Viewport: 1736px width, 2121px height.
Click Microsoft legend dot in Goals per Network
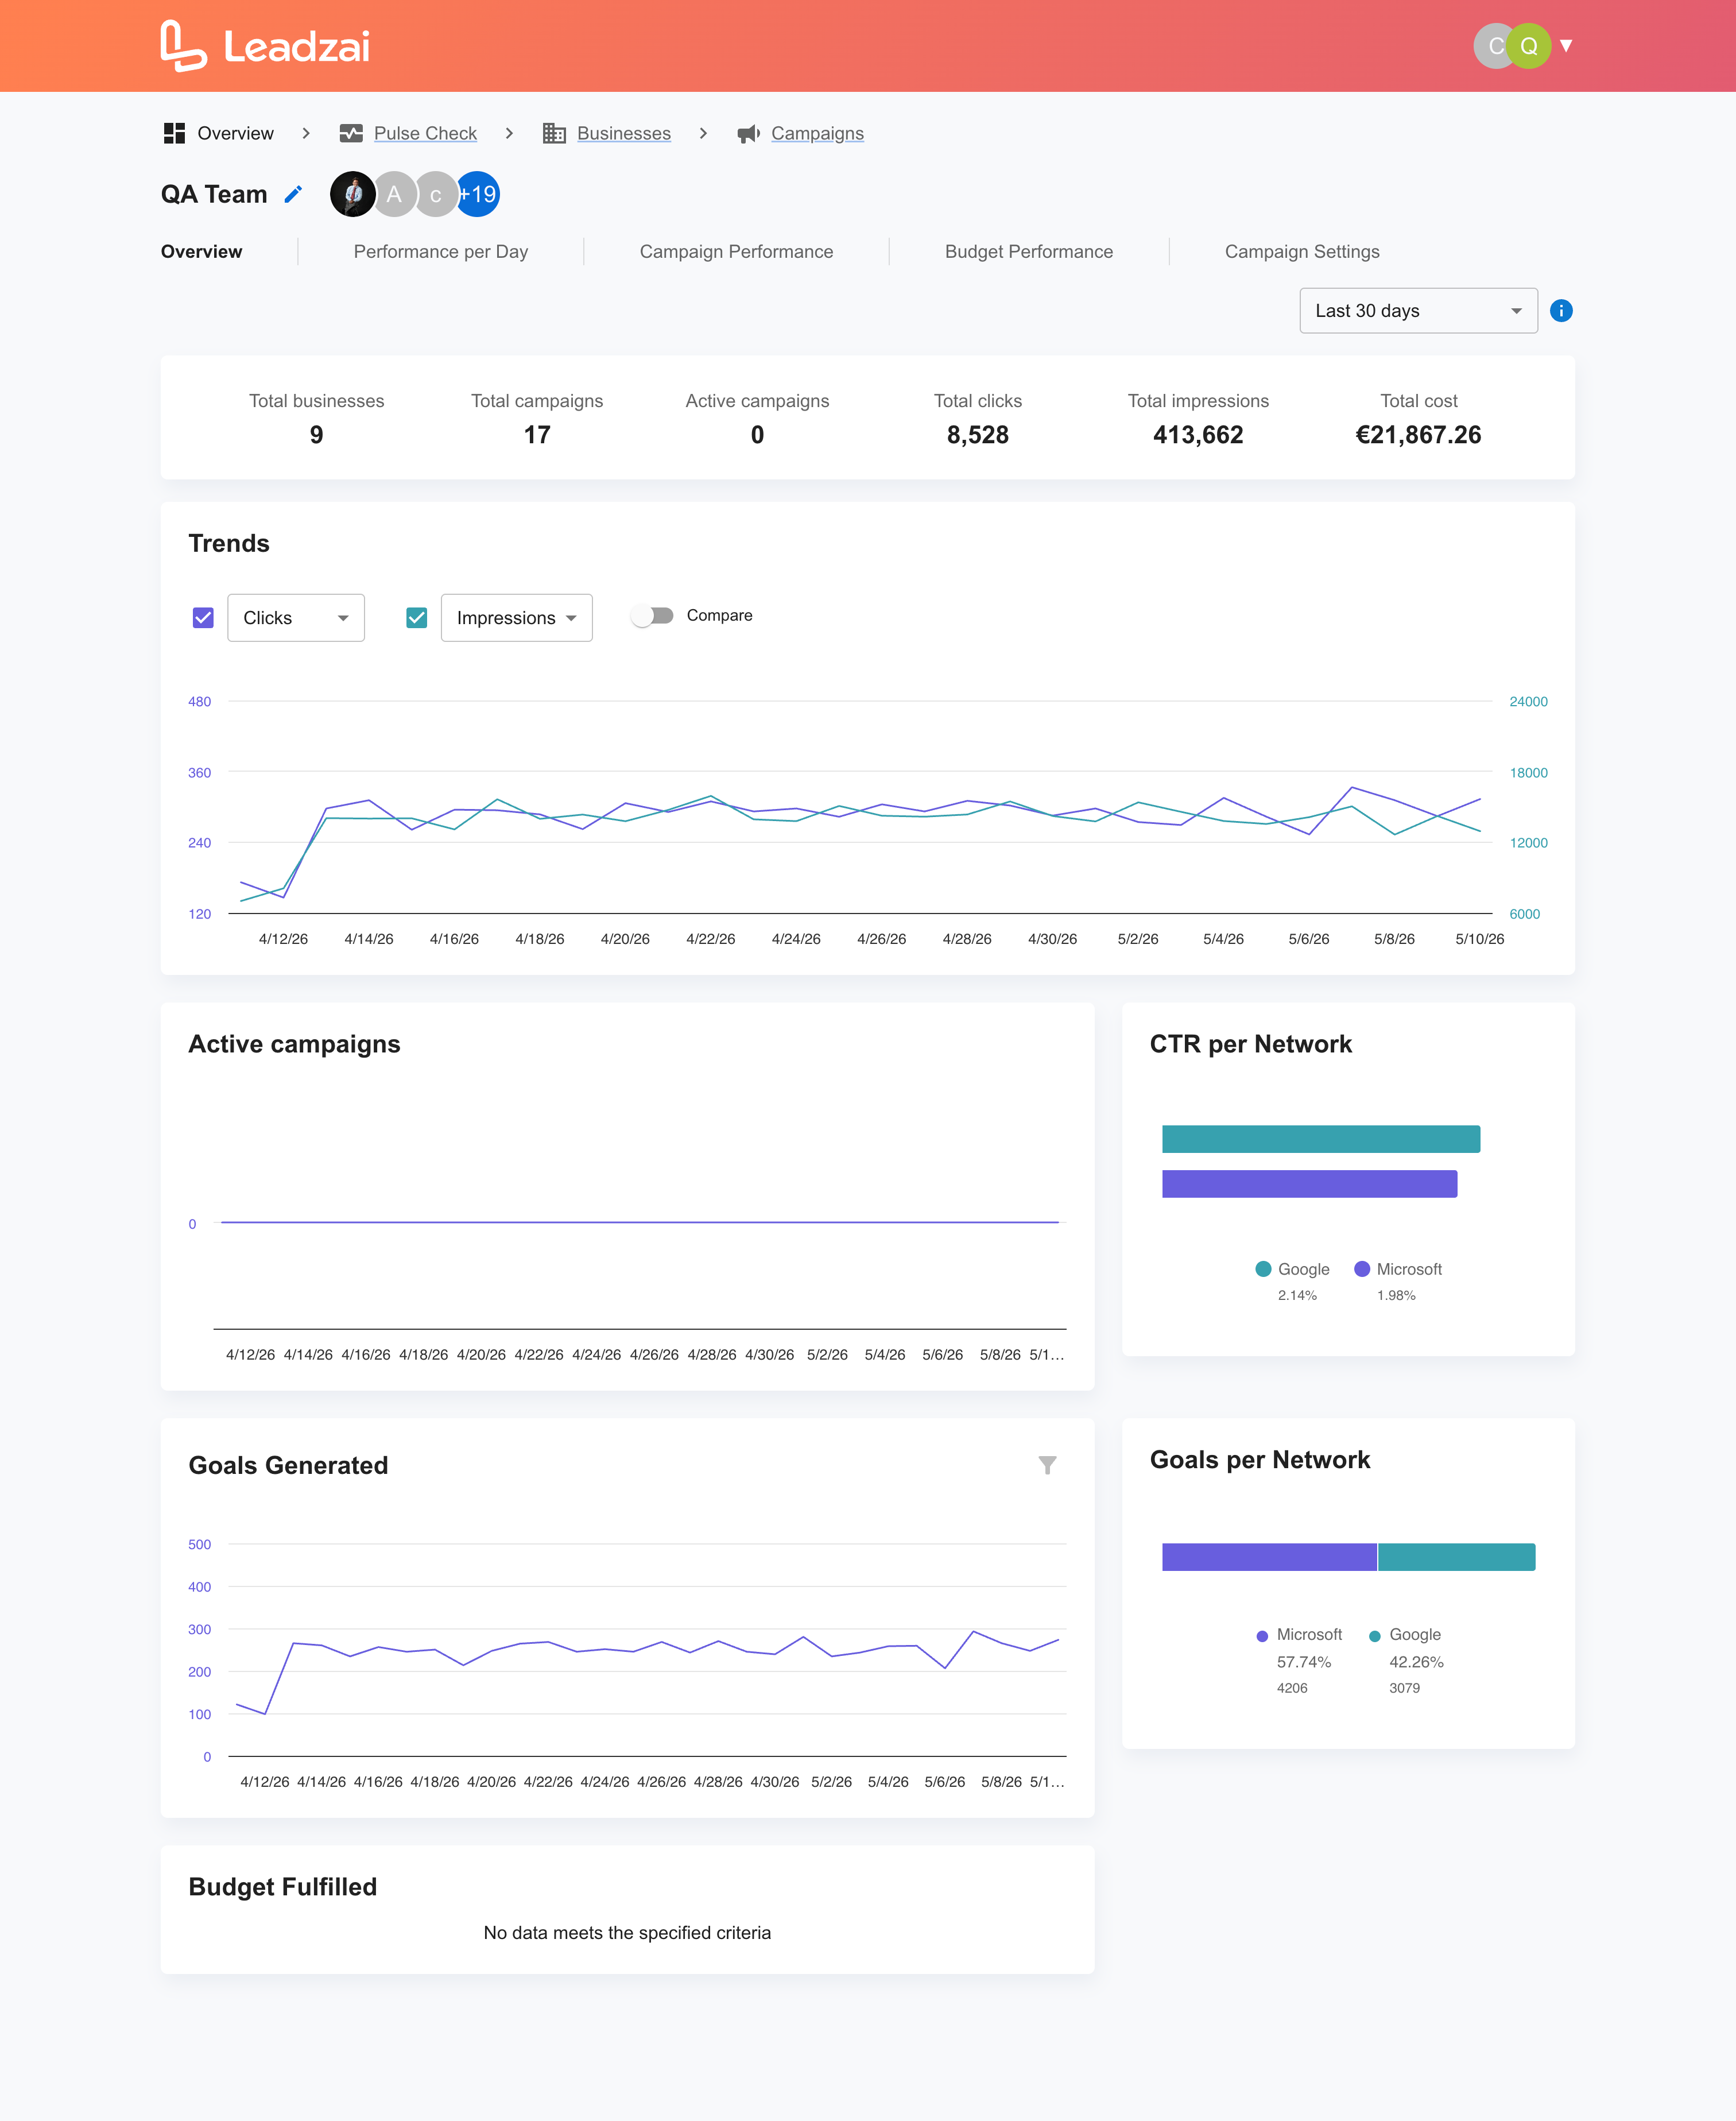point(1262,1636)
